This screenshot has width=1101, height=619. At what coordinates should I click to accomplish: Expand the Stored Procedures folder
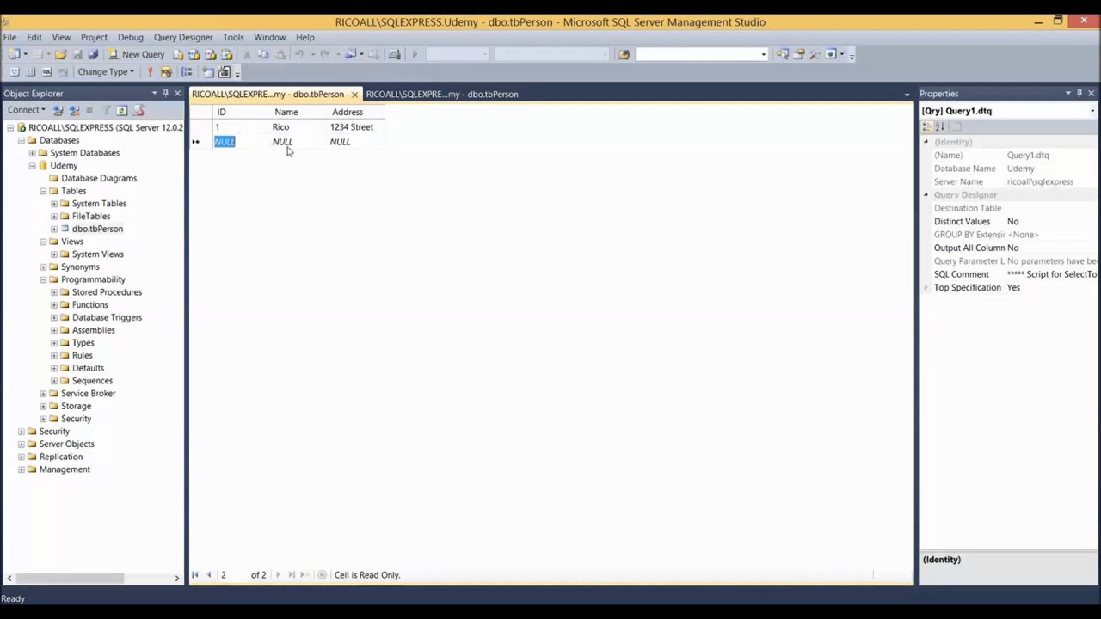pyautogui.click(x=54, y=292)
